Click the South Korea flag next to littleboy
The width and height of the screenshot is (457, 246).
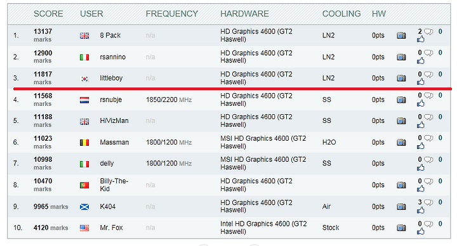84,79
